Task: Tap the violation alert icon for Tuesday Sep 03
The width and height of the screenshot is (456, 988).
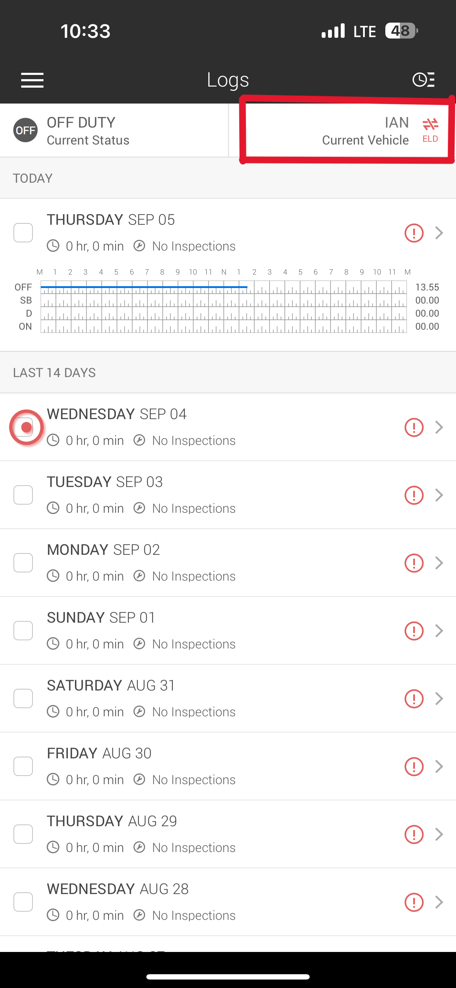Action: [x=414, y=495]
